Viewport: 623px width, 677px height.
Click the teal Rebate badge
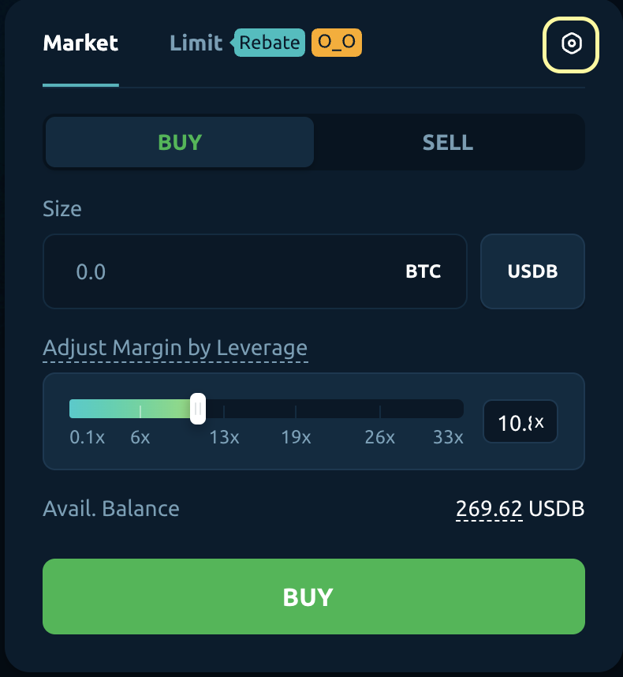point(270,43)
